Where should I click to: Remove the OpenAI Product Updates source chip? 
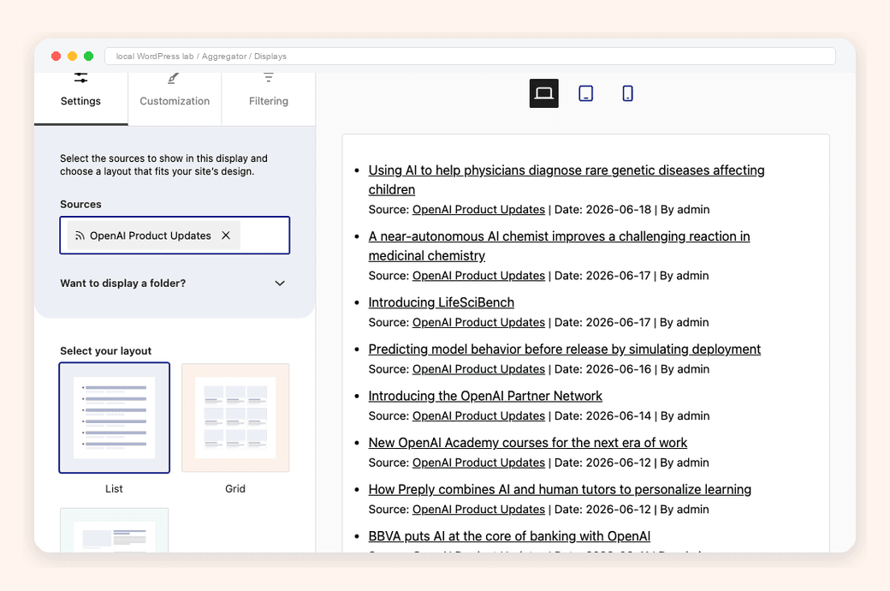click(x=226, y=236)
